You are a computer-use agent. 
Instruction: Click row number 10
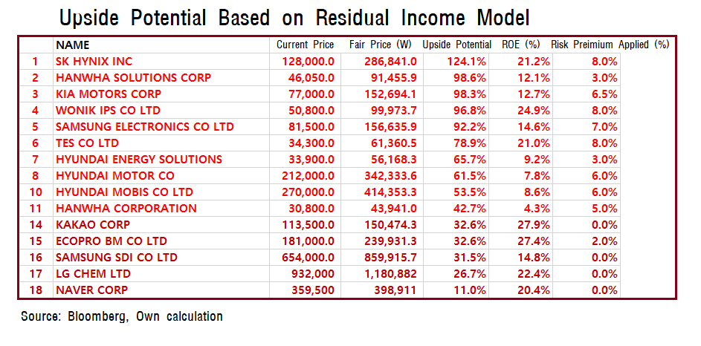point(36,192)
